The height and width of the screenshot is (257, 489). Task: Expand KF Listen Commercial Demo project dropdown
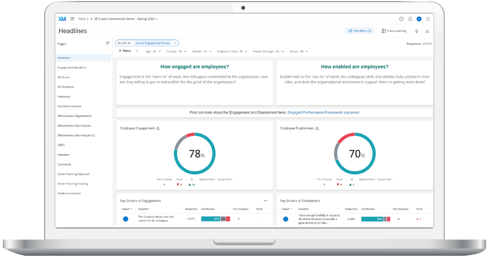(x=126, y=19)
